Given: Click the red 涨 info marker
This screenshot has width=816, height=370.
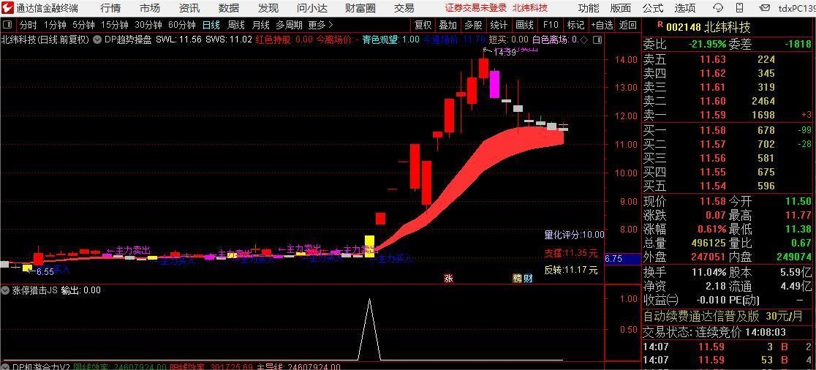Looking at the screenshot, I should coord(449,279).
